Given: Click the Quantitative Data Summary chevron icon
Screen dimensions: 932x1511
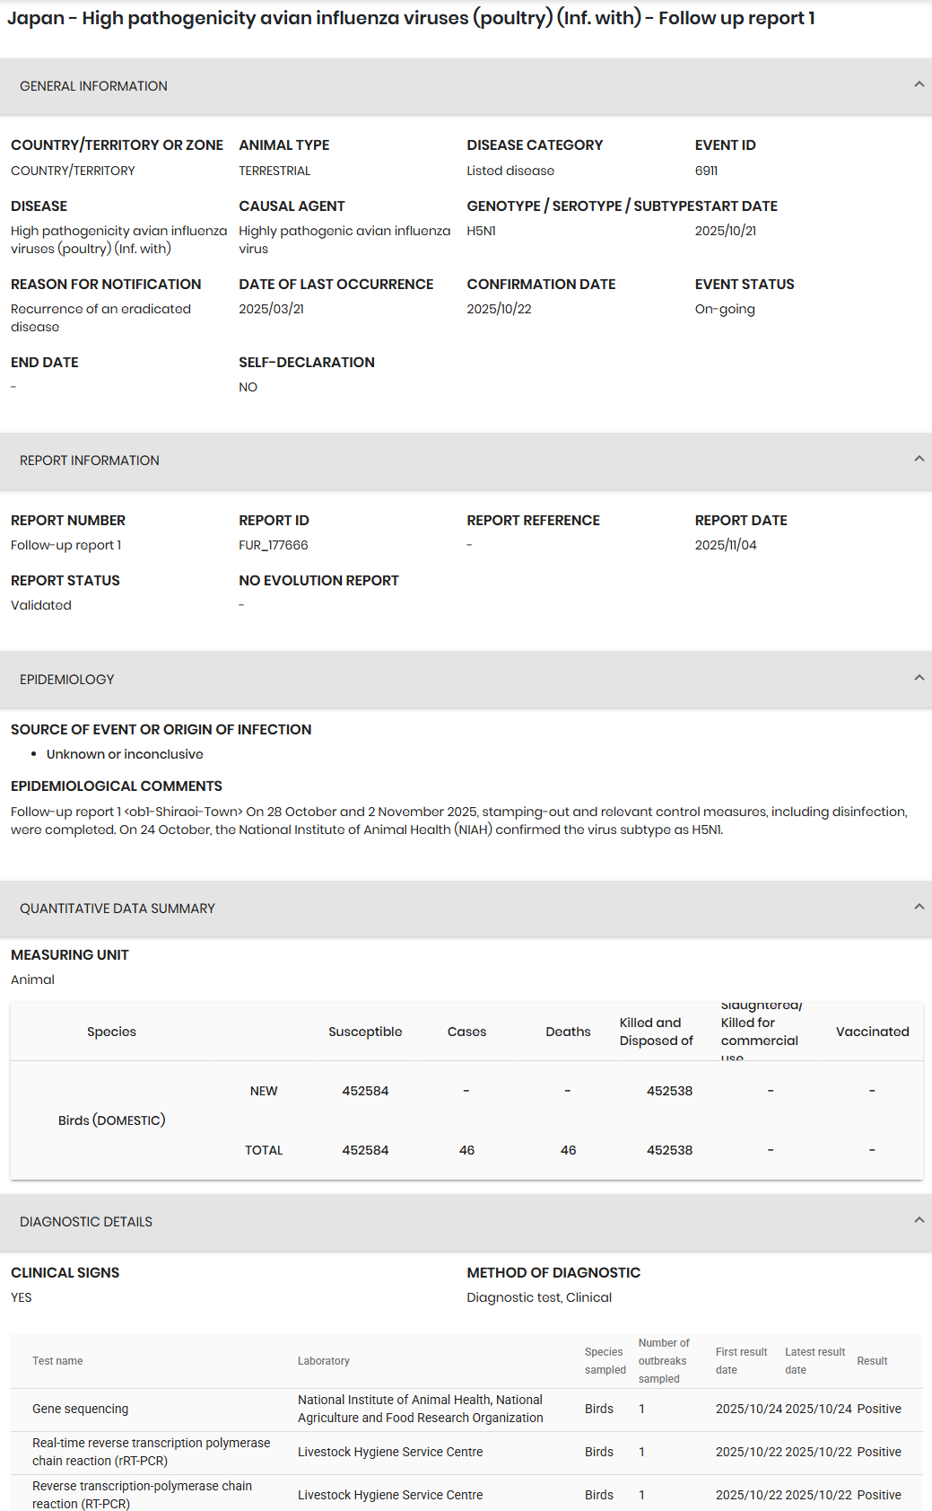Looking at the screenshot, I should coord(919,907).
